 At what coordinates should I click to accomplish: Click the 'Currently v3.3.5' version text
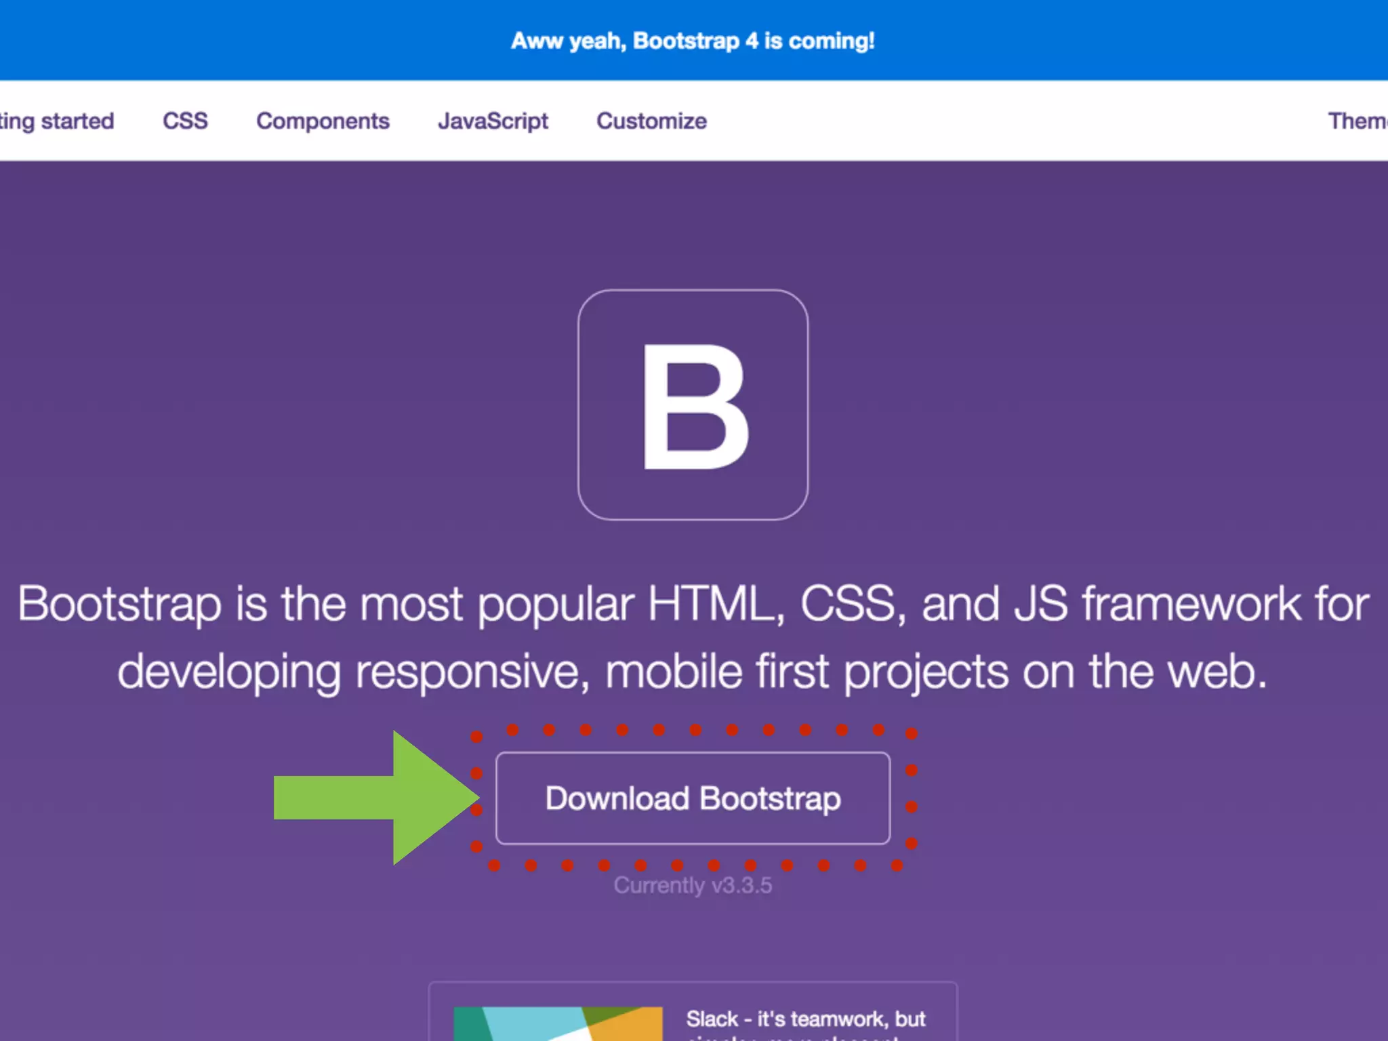(x=693, y=885)
